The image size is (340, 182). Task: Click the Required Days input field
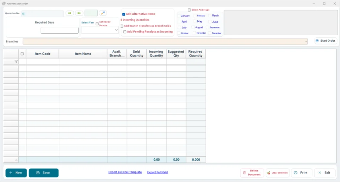[x=59, y=30]
